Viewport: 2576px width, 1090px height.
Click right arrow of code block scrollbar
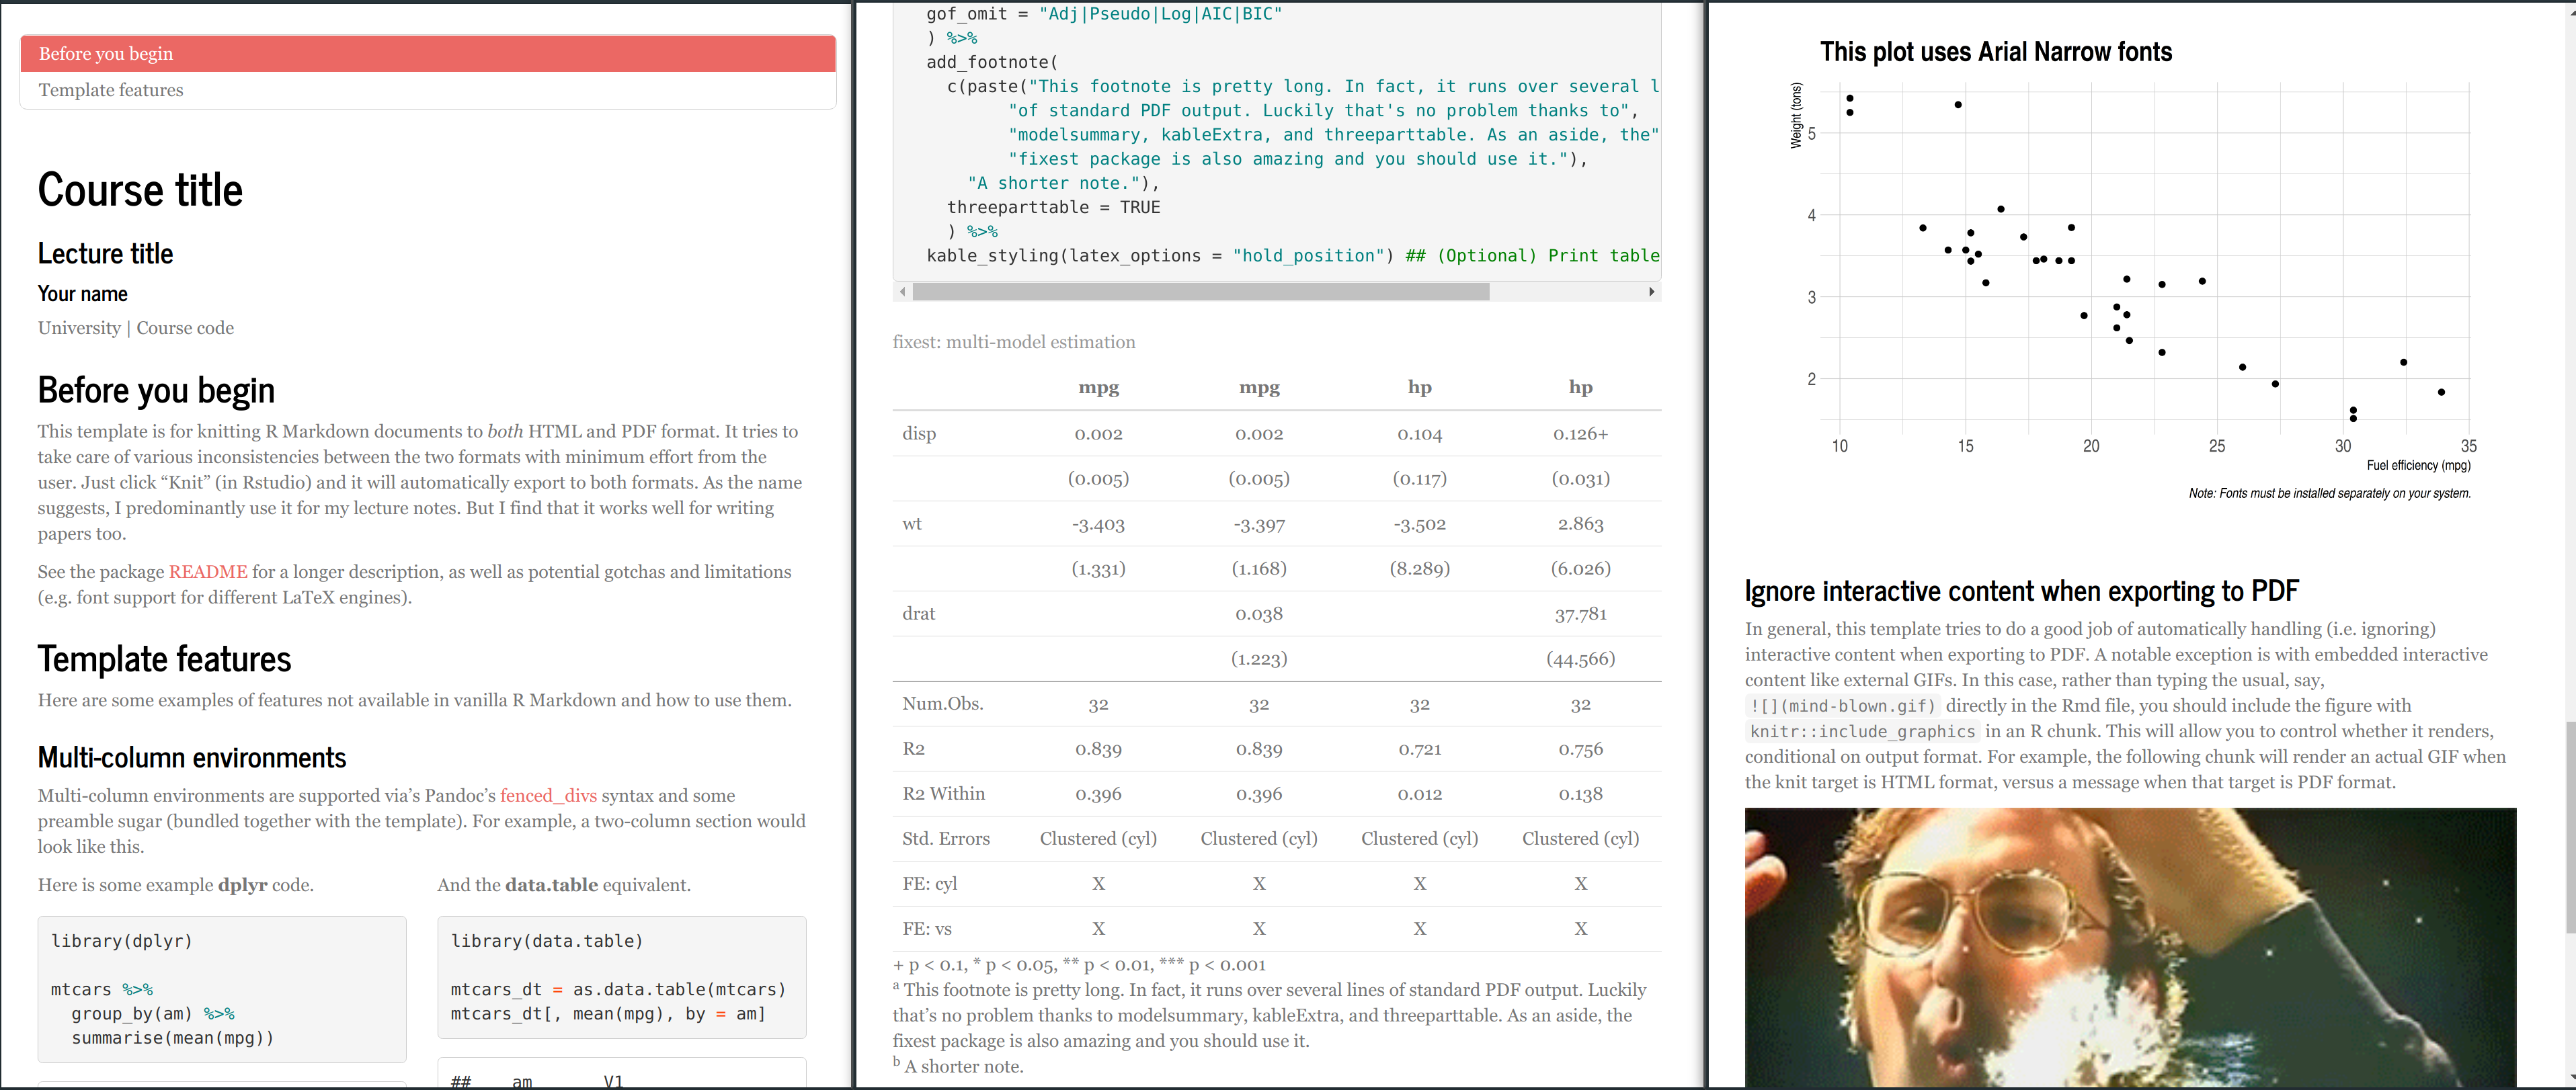1651,292
